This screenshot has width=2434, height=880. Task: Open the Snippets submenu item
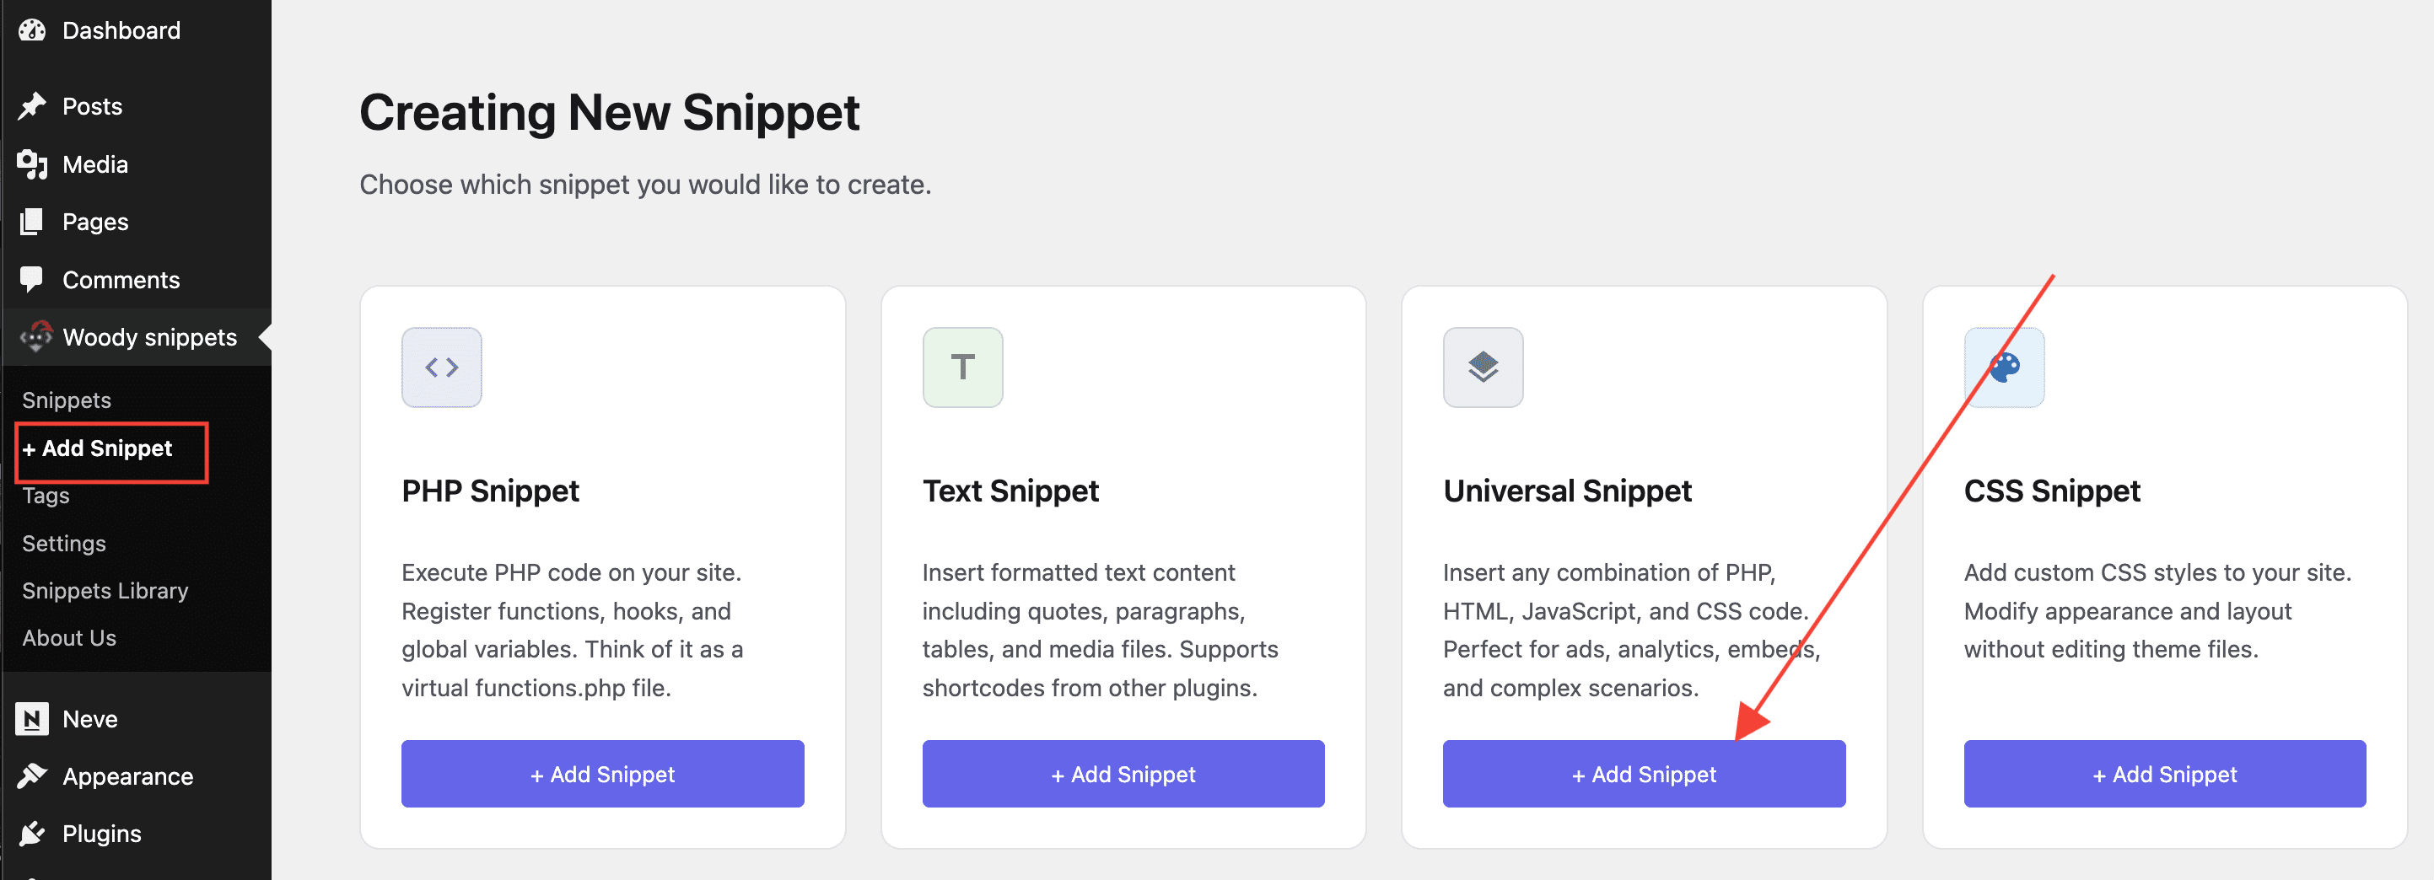click(66, 400)
